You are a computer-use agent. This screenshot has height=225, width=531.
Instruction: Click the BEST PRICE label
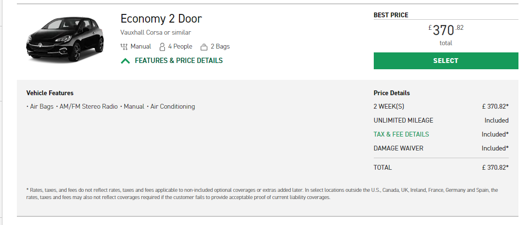[391, 15]
